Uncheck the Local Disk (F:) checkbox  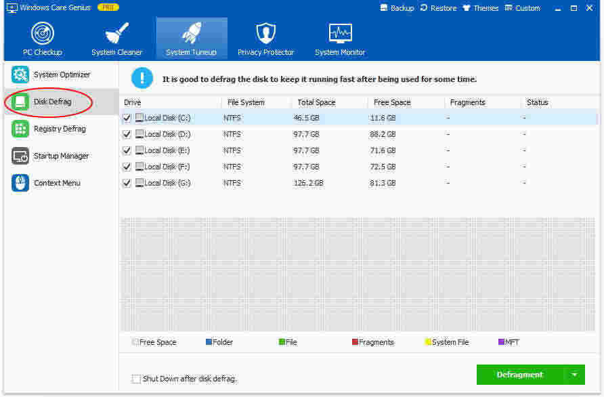coord(127,167)
